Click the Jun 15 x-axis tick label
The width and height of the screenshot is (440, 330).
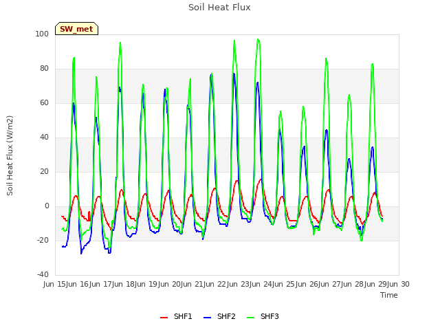click(56, 284)
